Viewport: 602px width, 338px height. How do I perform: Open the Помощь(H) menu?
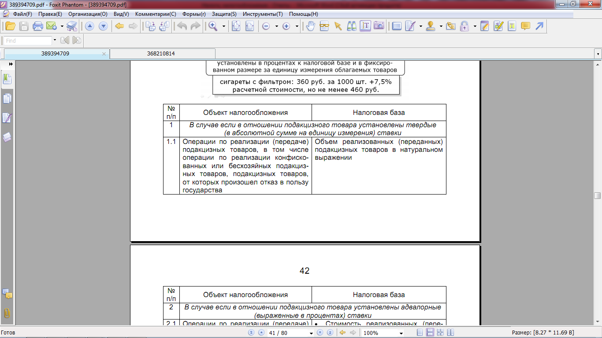[x=303, y=14]
